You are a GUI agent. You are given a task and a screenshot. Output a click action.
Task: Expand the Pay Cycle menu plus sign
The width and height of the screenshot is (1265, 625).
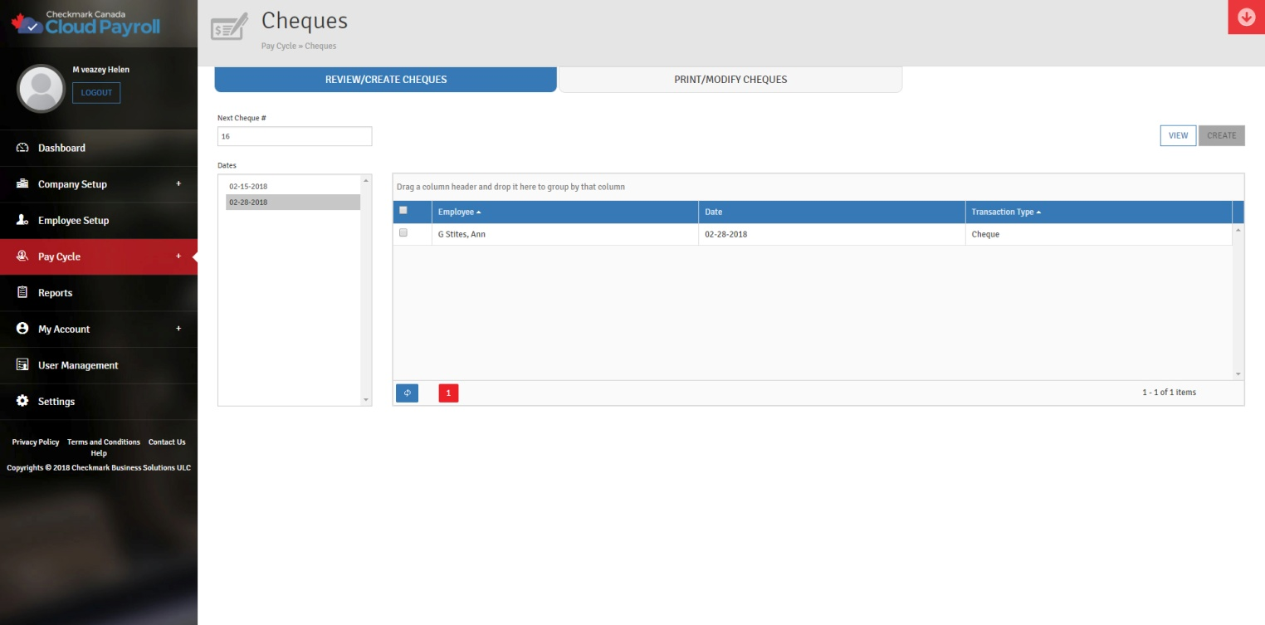pos(178,256)
